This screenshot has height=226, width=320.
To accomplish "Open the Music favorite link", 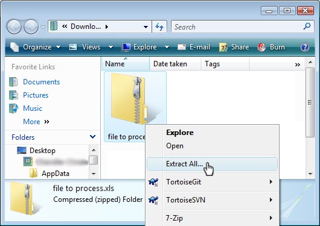I will (33, 108).
